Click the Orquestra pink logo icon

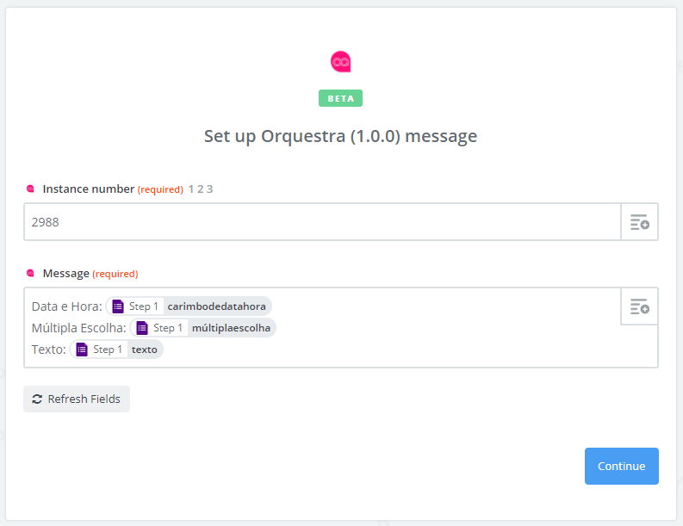click(x=340, y=61)
